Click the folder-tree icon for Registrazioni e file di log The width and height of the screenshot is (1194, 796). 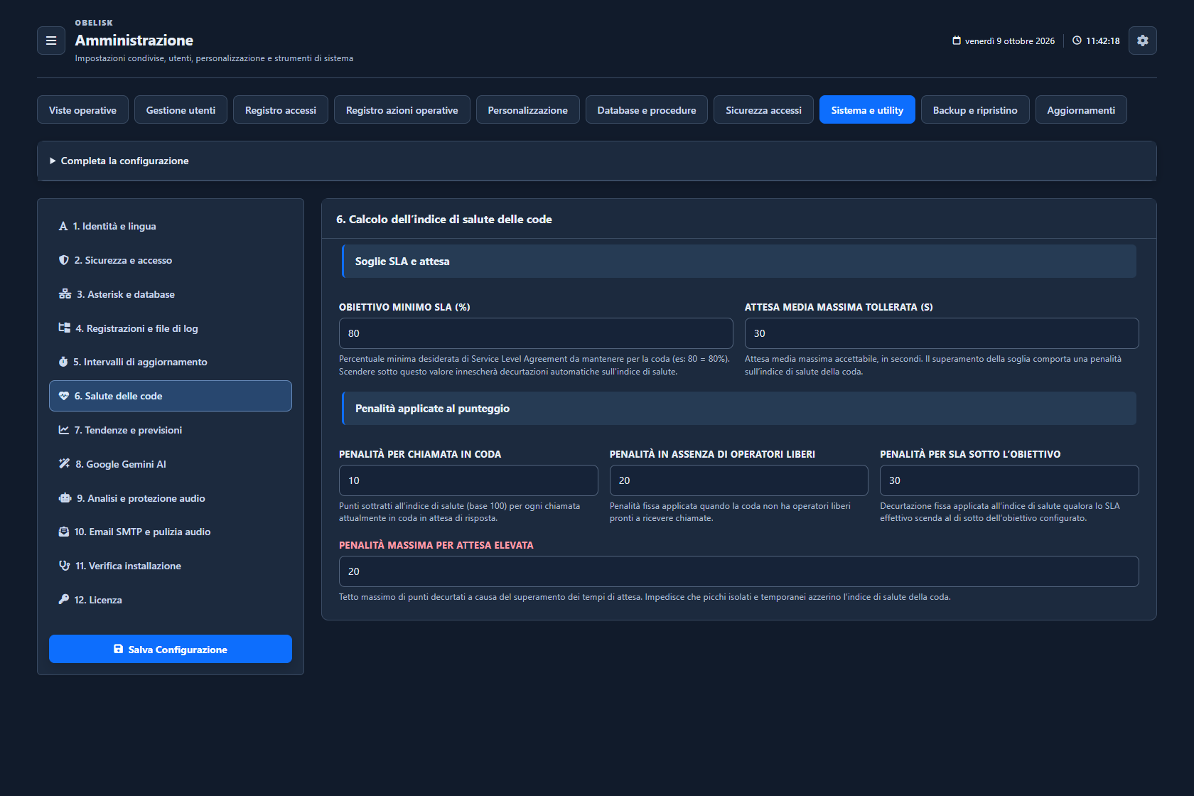pos(64,328)
